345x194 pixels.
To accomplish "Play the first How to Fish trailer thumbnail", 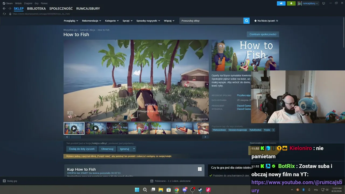I will pyautogui.click(x=74, y=128).
